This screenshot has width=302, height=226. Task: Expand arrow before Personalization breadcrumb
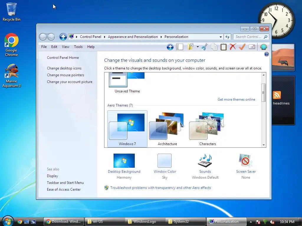[161, 37]
